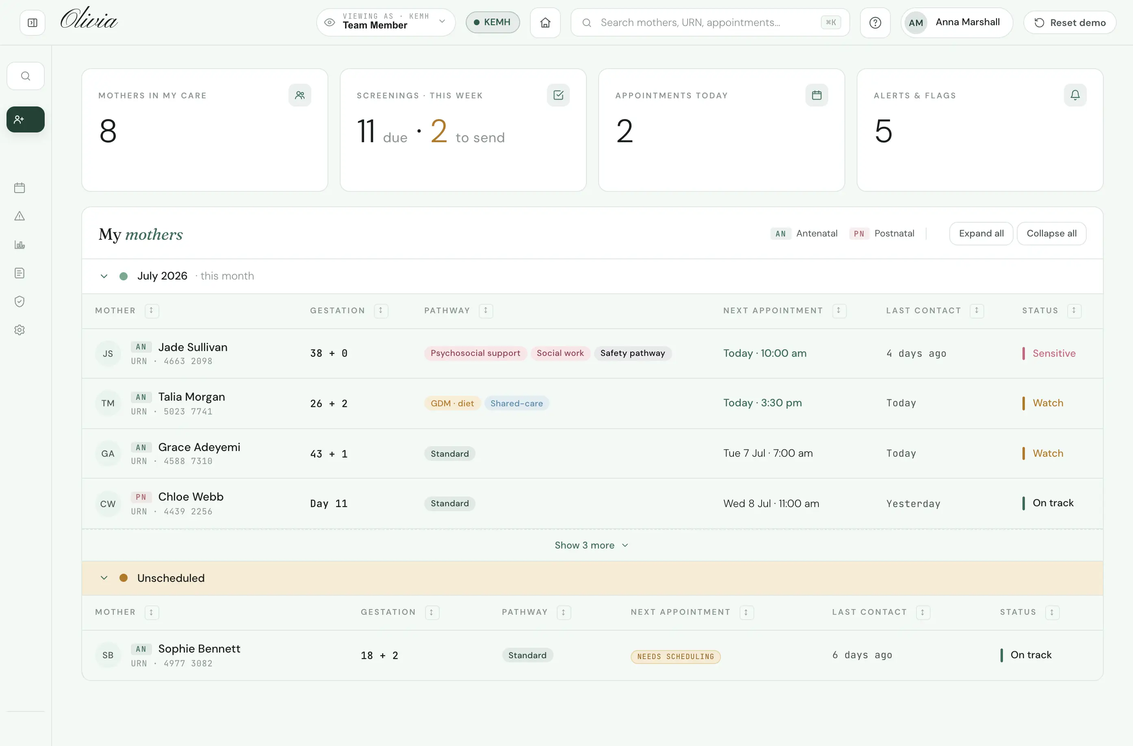This screenshot has height=746, width=1133.
Task: Sort July table by Last Contact
Action: (977, 310)
